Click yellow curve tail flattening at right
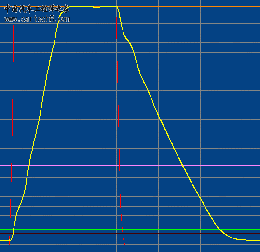The height and width of the screenshot is (252, 260). [239, 239]
